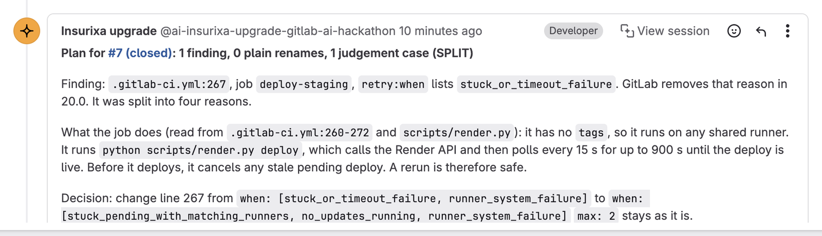822x236 pixels.
Task: Click the scripts/render.py file reference
Action: coord(457,133)
